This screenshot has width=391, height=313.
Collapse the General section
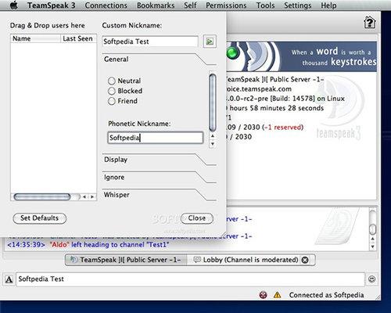159,59
